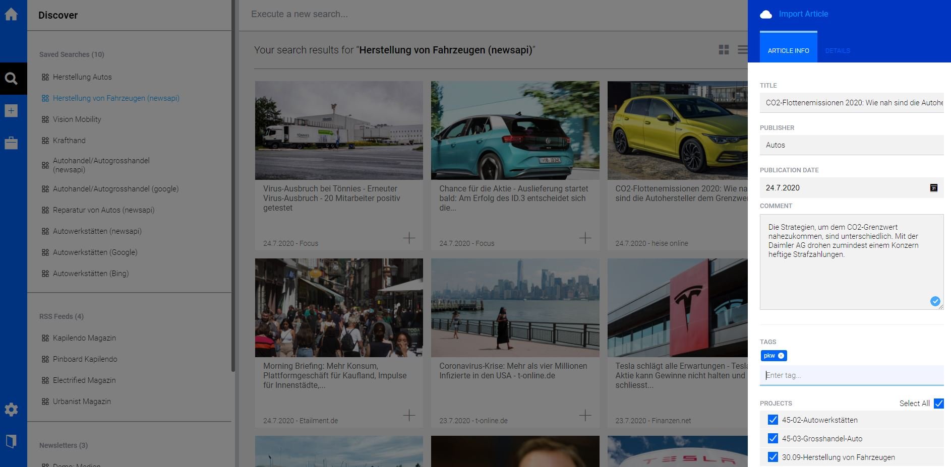951x467 pixels.
Task: Click the Enter tag input field
Action: [x=852, y=375]
